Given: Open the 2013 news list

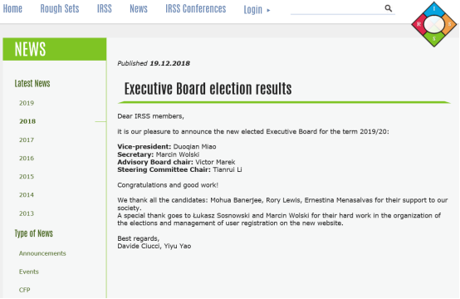Looking at the screenshot, I should 27,213.
